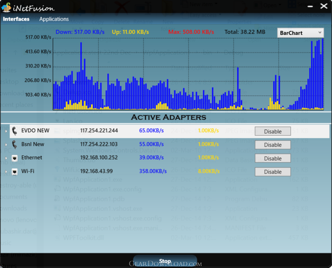
Task: Click the Max: 508.00 KB/s readout
Action: coord(191,32)
